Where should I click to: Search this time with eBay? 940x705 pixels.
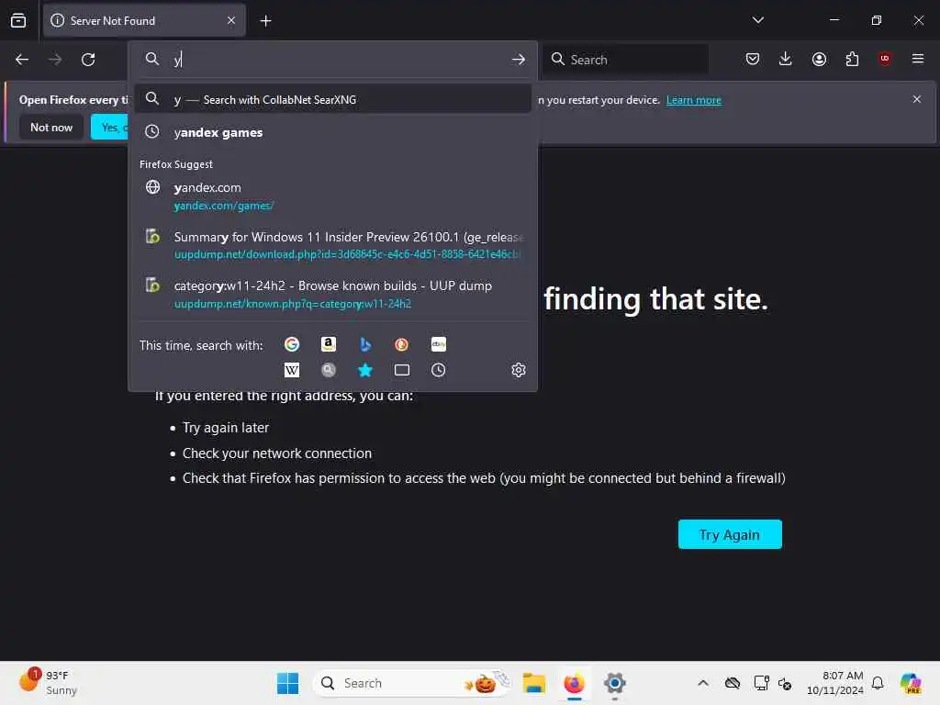[x=438, y=344]
